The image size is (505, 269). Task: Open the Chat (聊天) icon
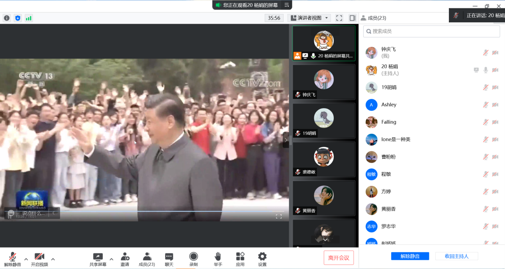[x=169, y=256]
